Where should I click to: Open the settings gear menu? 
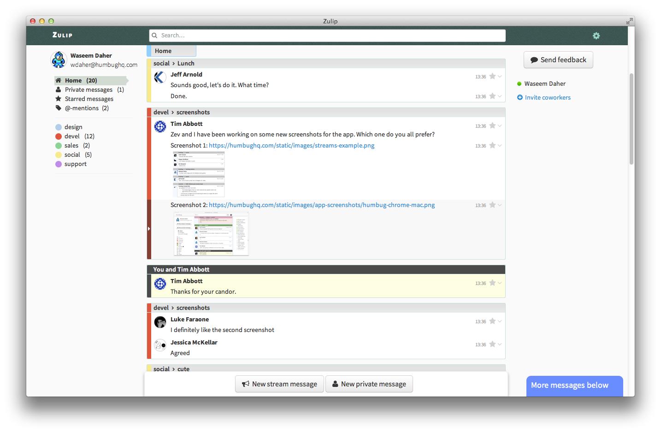pos(596,36)
